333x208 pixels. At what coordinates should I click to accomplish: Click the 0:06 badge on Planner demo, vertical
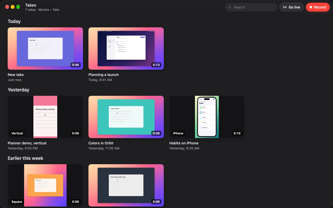[x=75, y=133]
